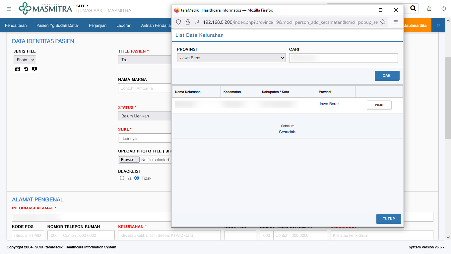Click the info bubble icon under Jenis File
The image size is (451, 254).
tap(34, 69)
